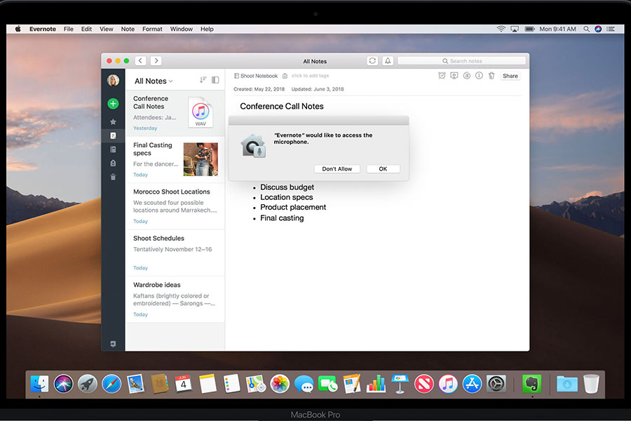The height and width of the screenshot is (421, 631).
Task: Click the icon at the sidebar bottom
Action: 113,344
